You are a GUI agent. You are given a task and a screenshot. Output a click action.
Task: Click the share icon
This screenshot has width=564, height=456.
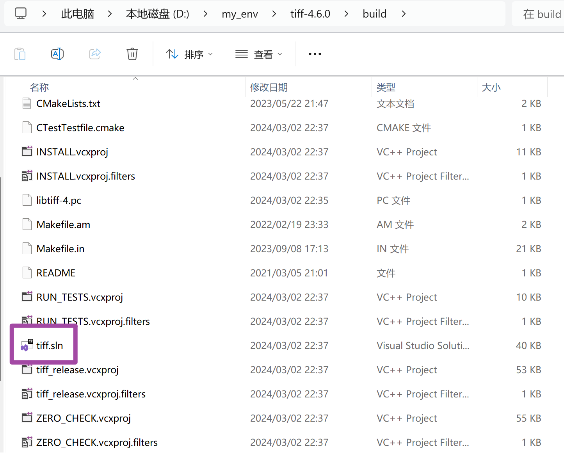[95, 54]
